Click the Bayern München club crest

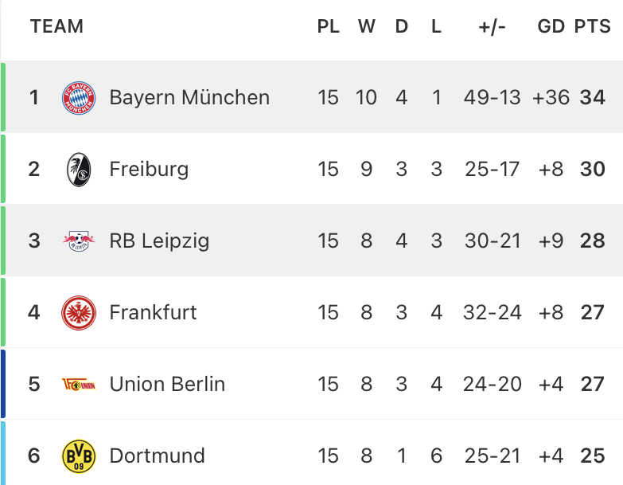79,98
